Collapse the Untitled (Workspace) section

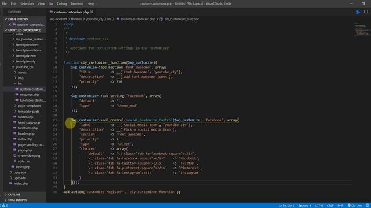pyautogui.click(x=25, y=30)
